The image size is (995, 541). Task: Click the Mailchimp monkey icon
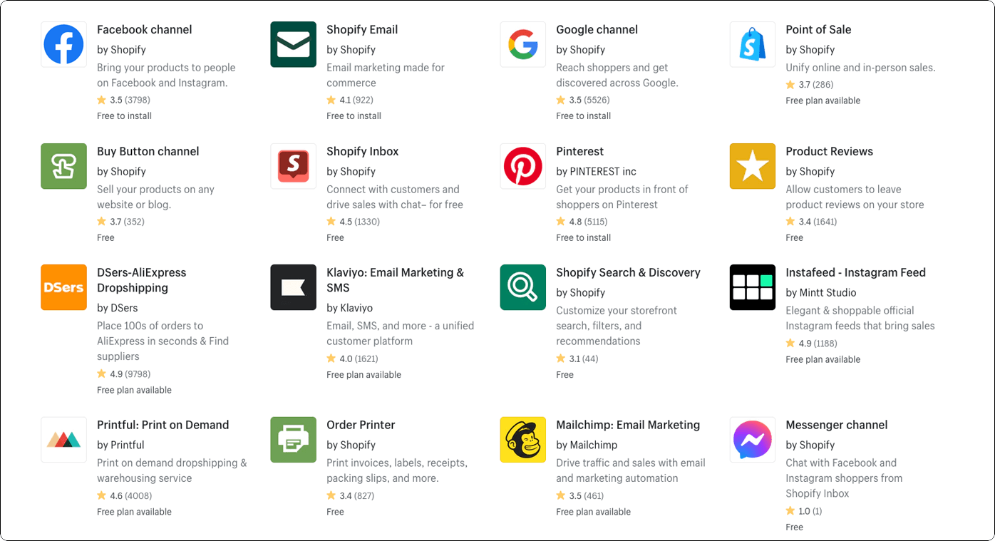coord(522,440)
